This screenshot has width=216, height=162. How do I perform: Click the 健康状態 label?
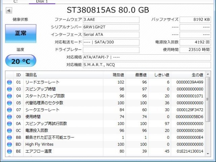[20, 20]
